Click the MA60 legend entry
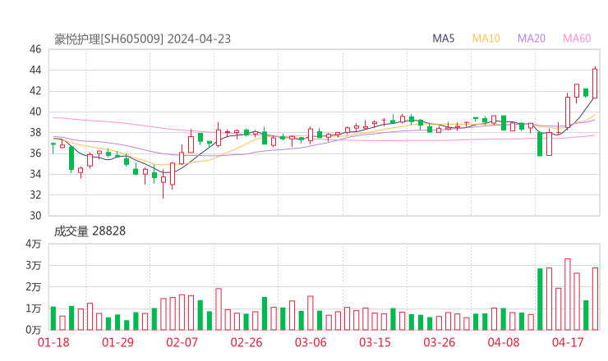 coord(577,39)
